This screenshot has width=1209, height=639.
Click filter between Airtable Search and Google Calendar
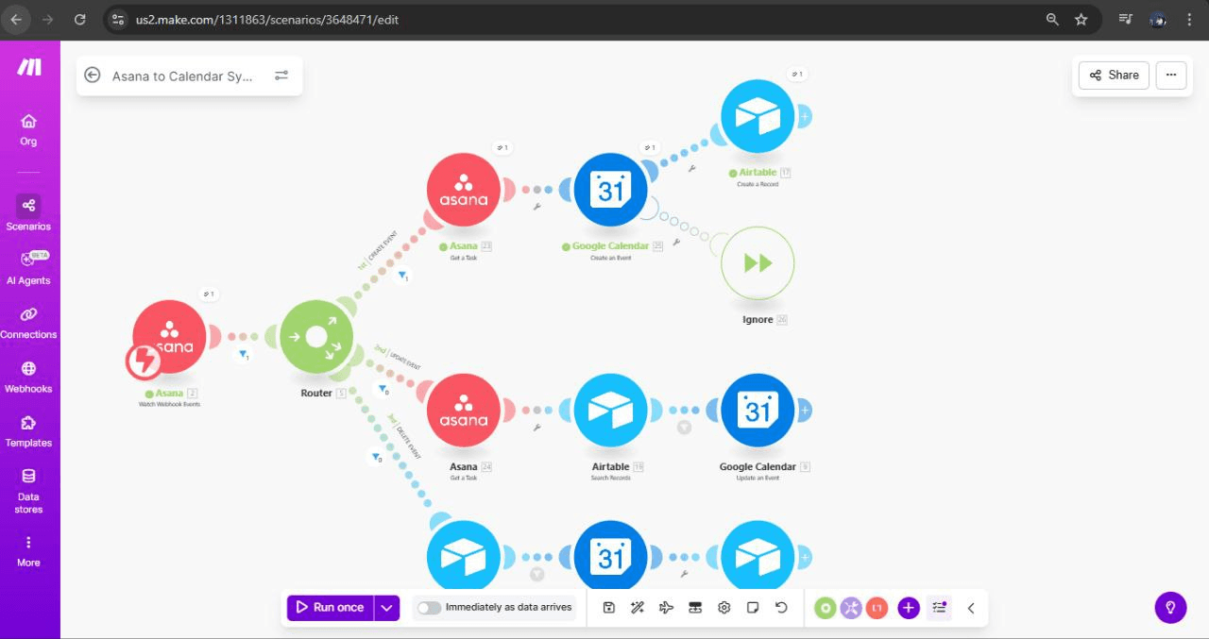(x=685, y=428)
